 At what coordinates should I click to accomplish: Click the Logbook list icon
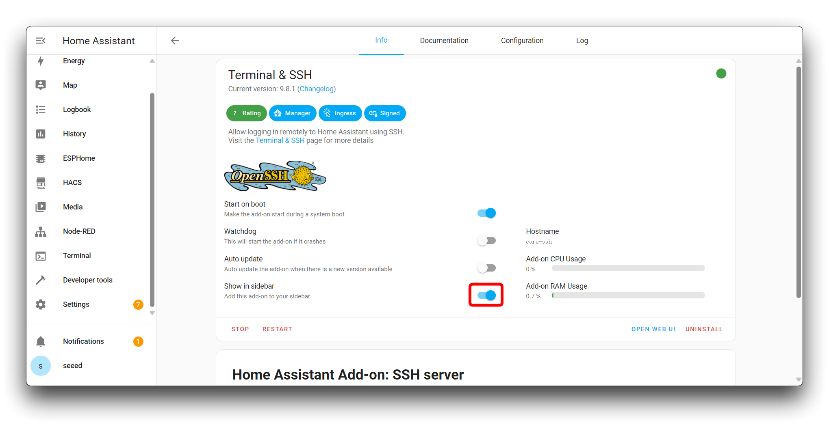point(41,110)
